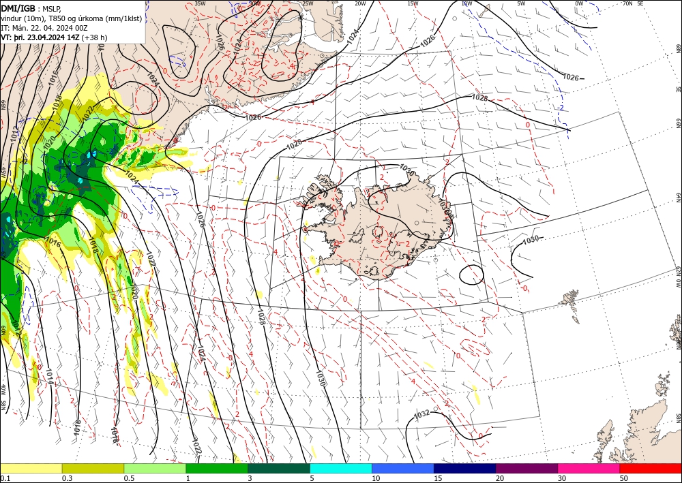Image resolution: width=682 pixels, height=483 pixels.
Task: Select the light green 0.5–1 legend swatch
Action: pyautogui.click(x=155, y=468)
